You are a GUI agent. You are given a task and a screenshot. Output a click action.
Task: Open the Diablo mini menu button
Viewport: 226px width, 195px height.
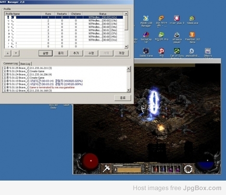147,168
